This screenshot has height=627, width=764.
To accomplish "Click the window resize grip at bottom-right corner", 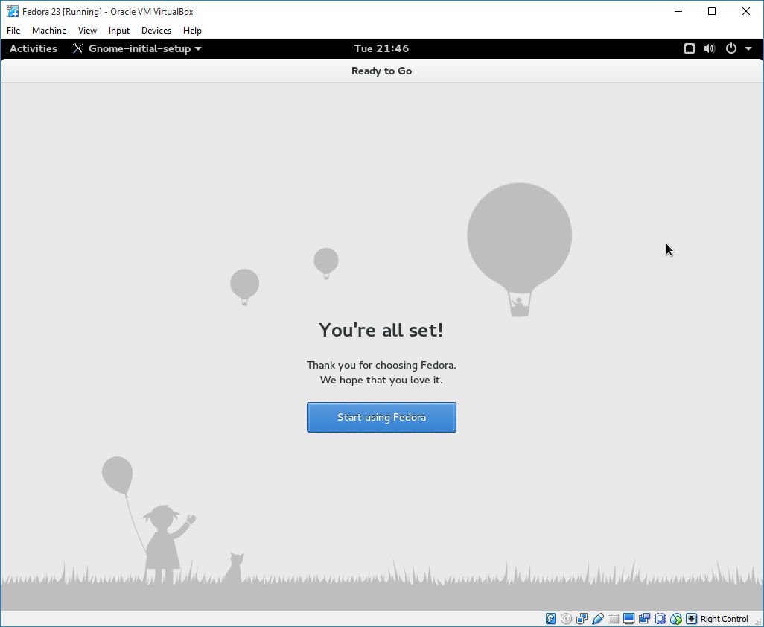I will (x=759, y=622).
